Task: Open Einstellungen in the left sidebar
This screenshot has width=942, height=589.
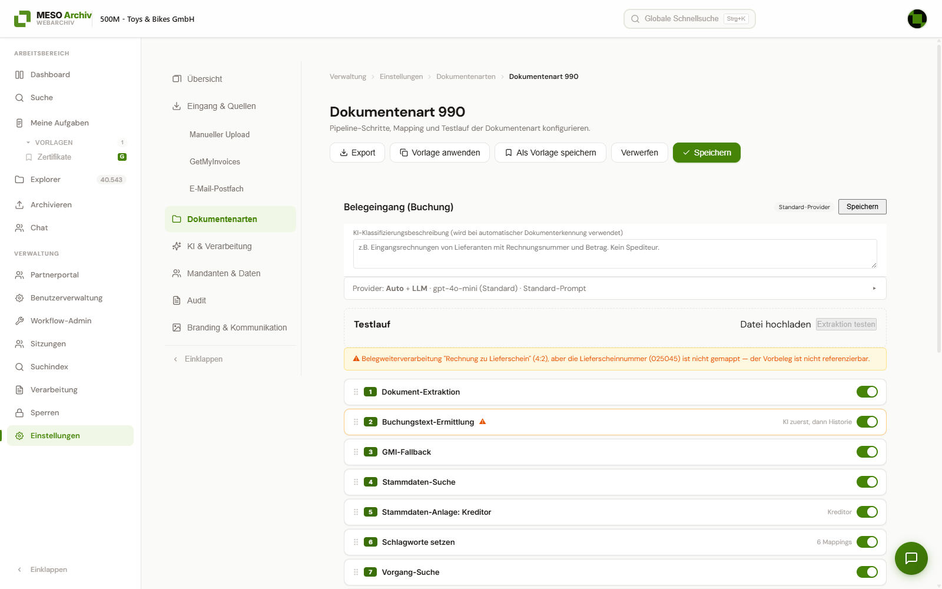Action: coord(70,436)
